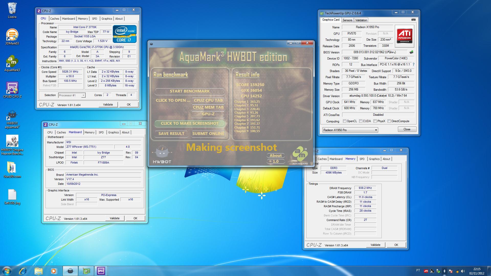Open the Validation tab in GPU-Z
Image resolution: width=491 pixels, height=276 pixels.
361,20
